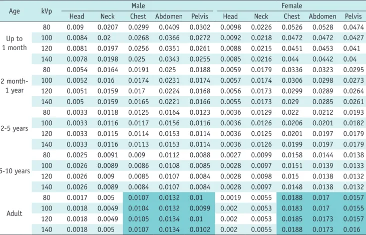Select the Female group header

[292, 6]
